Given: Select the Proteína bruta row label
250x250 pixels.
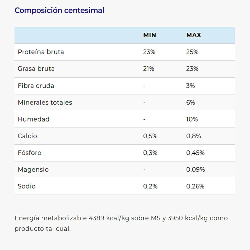Looking at the screenshot, I should coord(41,52).
